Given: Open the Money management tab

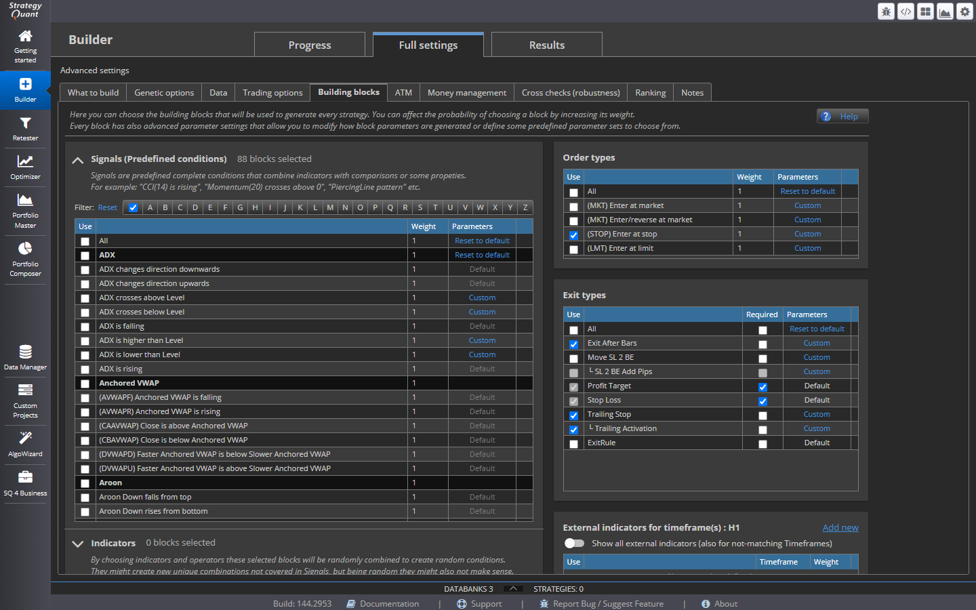Looking at the screenshot, I should tap(467, 93).
